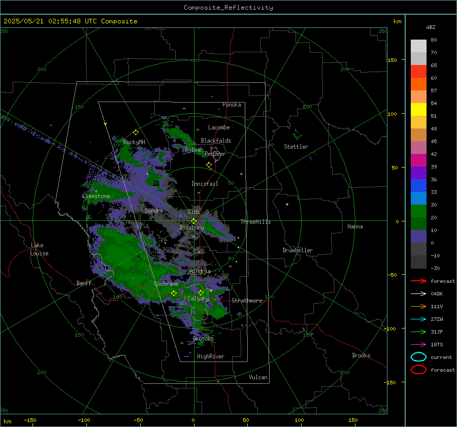Click the white 04DK arrow icon
Image resolution: width=457 pixels, height=427 pixels.
pyautogui.click(x=418, y=294)
